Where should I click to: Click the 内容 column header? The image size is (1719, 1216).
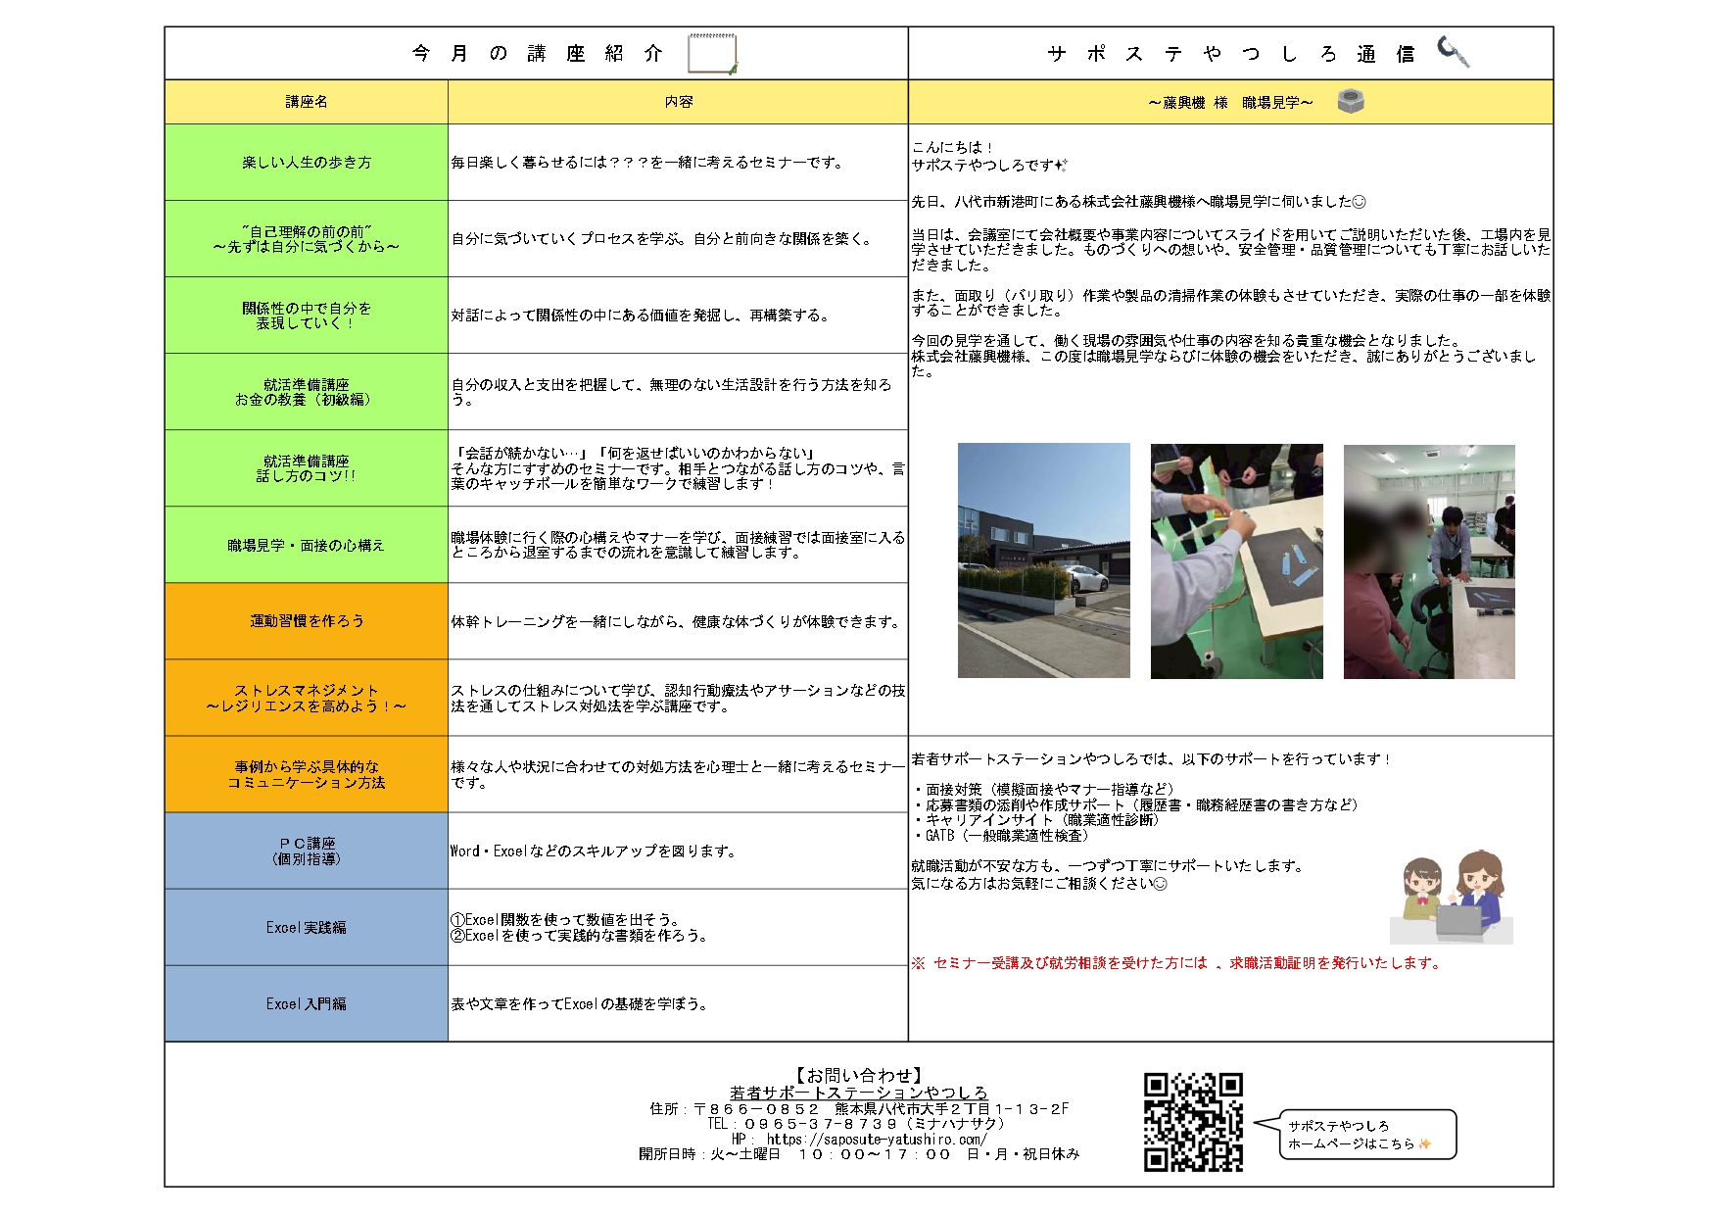click(678, 102)
